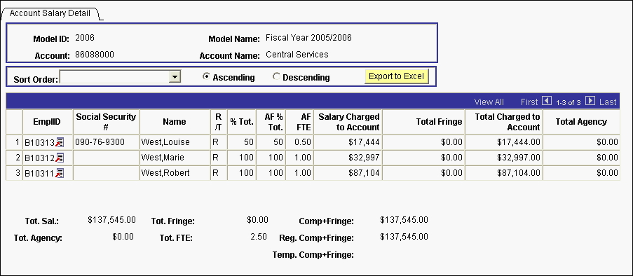Click the Name column header
The height and width of the screenshot is (276, 633).
175,122
